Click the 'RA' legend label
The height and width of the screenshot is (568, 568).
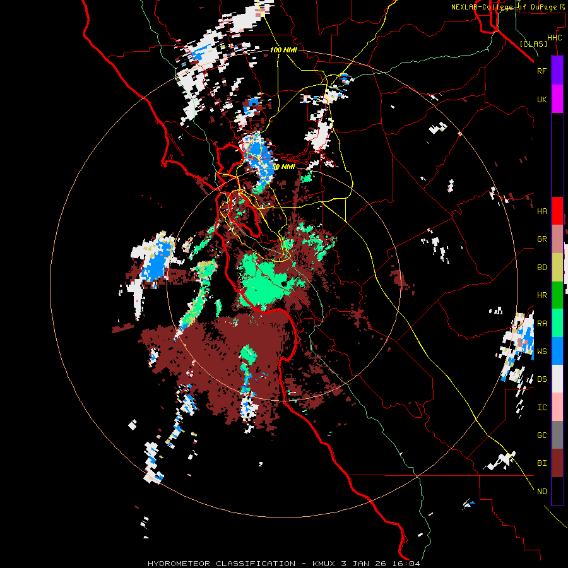(541, 324)
